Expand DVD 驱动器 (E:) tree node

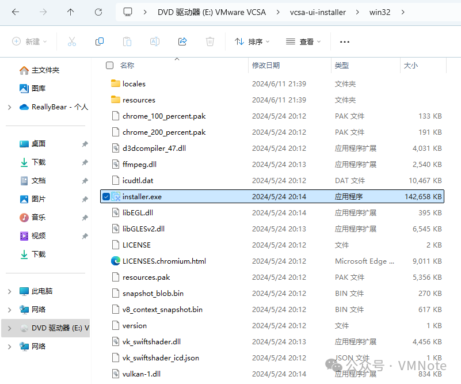pos(9,328)
